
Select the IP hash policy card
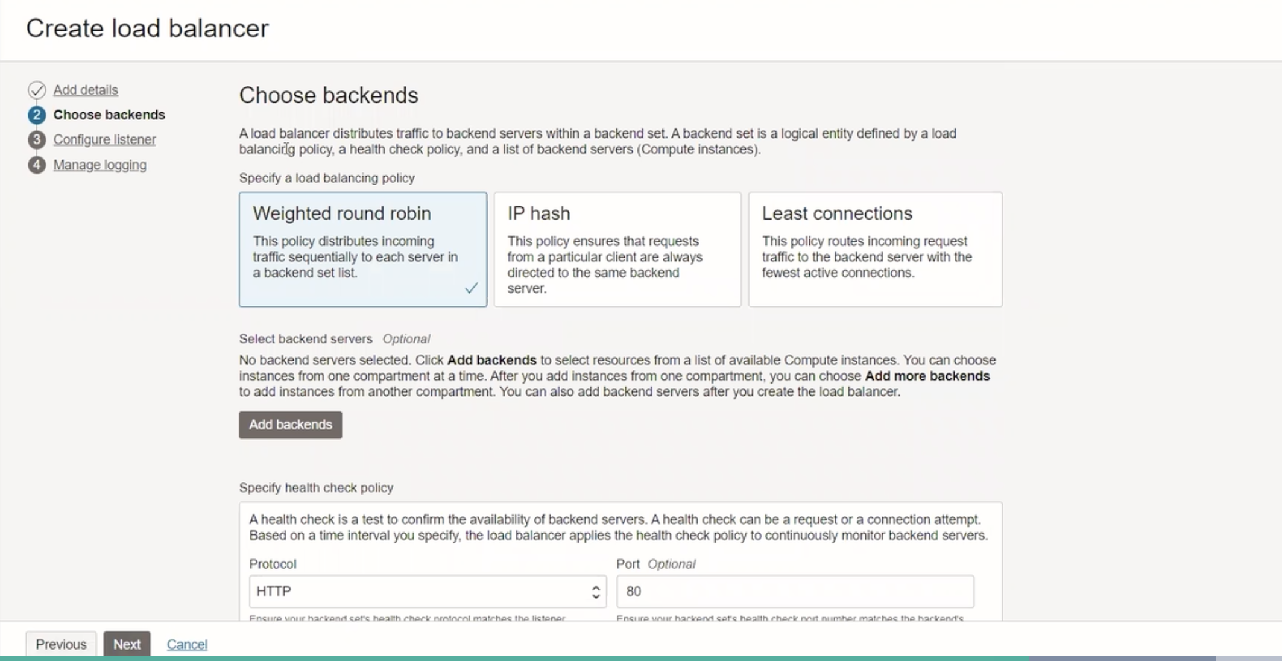[617, 249]
